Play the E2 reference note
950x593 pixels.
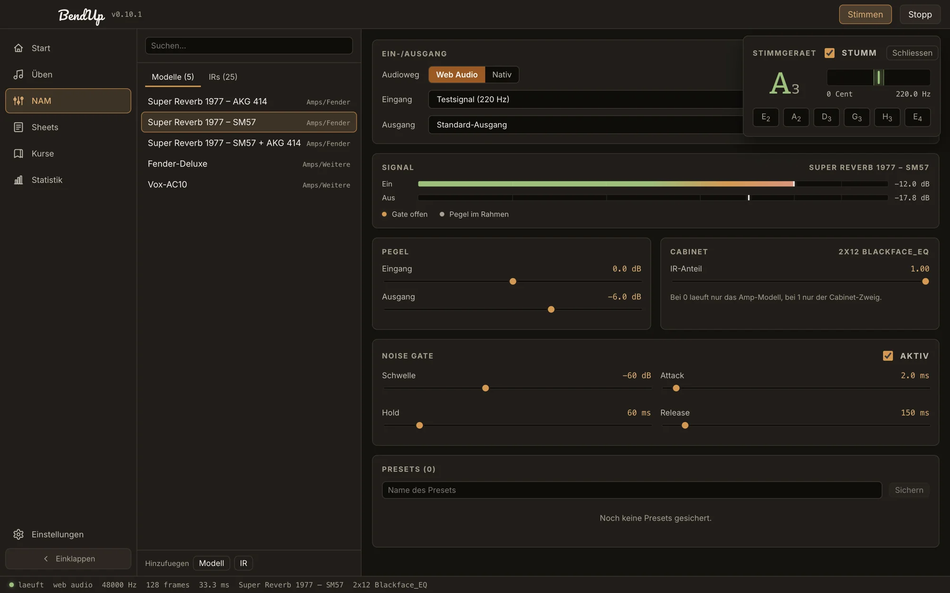[x=766, y=117]
